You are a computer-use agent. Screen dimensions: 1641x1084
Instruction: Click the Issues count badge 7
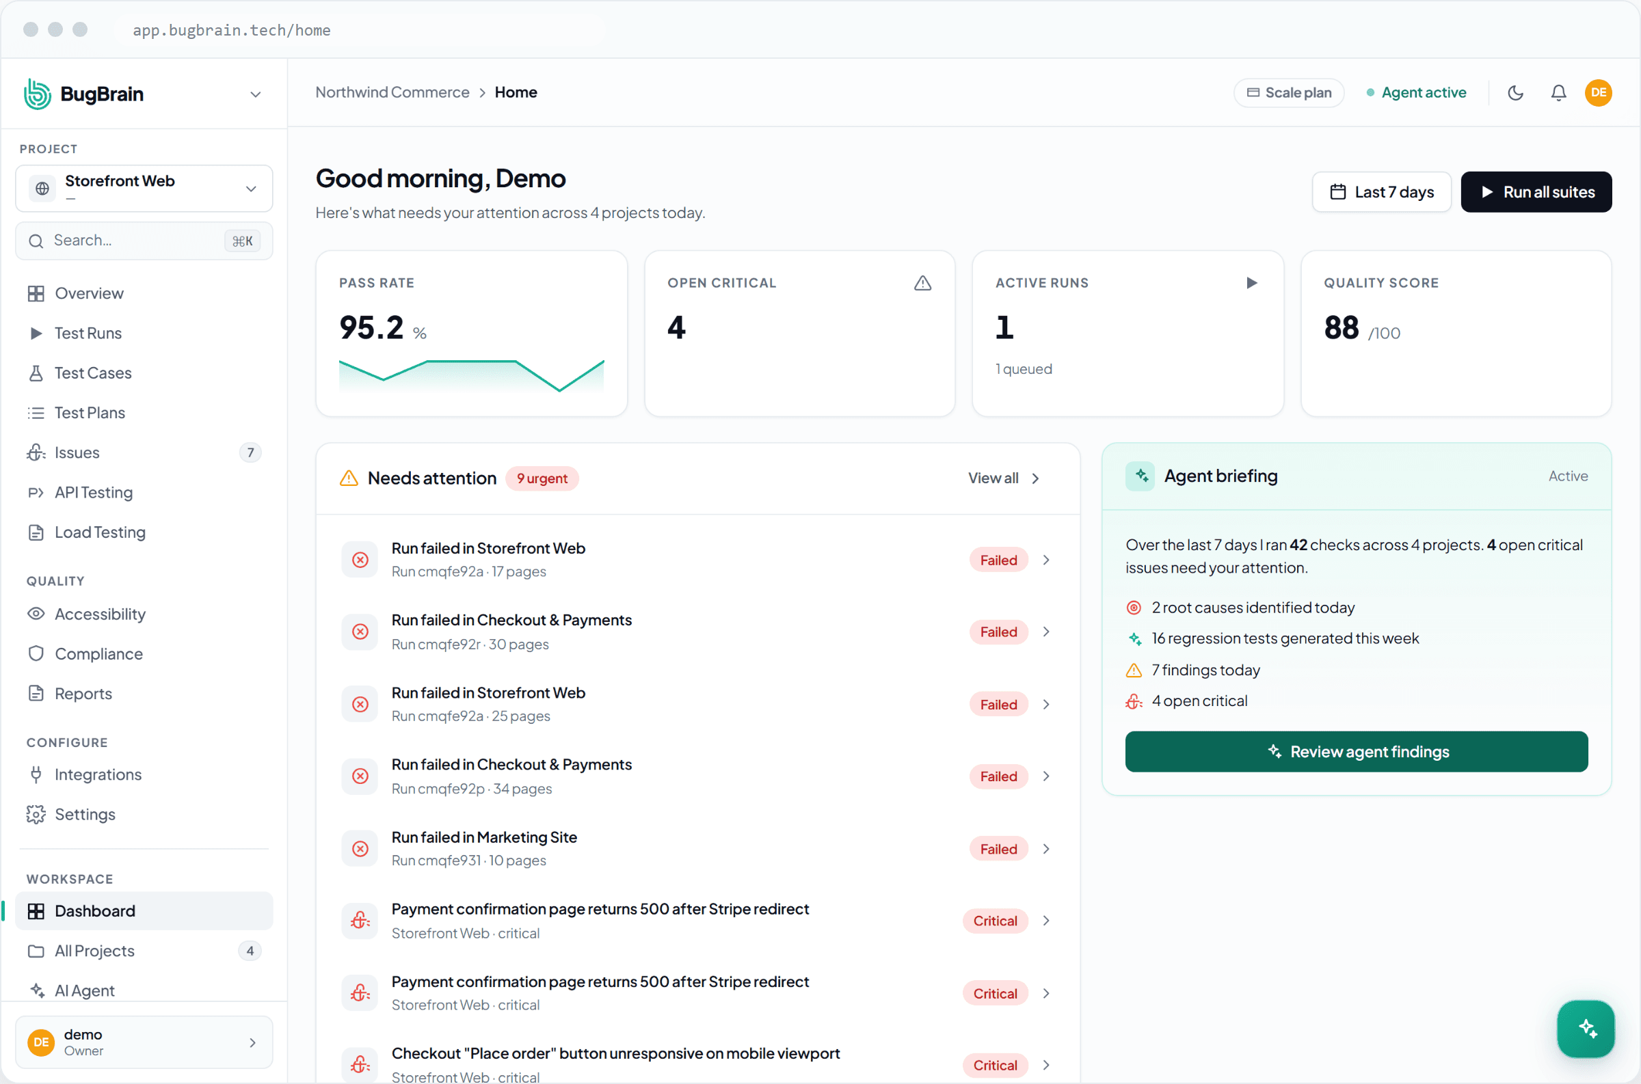click(250, 453)
